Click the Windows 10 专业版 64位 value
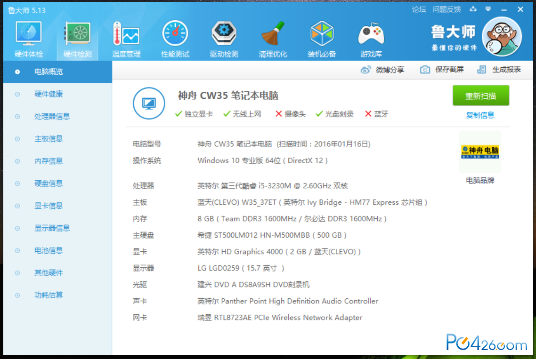 click(x=262, y=160)
